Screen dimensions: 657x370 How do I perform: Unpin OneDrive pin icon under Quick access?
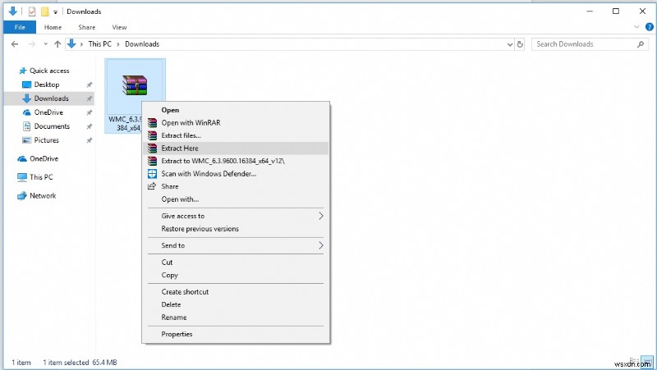tap(90, 112)
